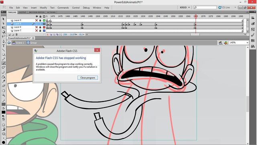Image resolution: width=257 pixels, height=145 pixels.
Task: Select the Bone tool
Action: (x=3, y=72)
